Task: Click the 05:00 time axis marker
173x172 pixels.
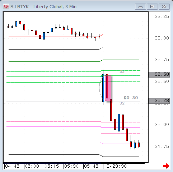Action: coord(32,166)
